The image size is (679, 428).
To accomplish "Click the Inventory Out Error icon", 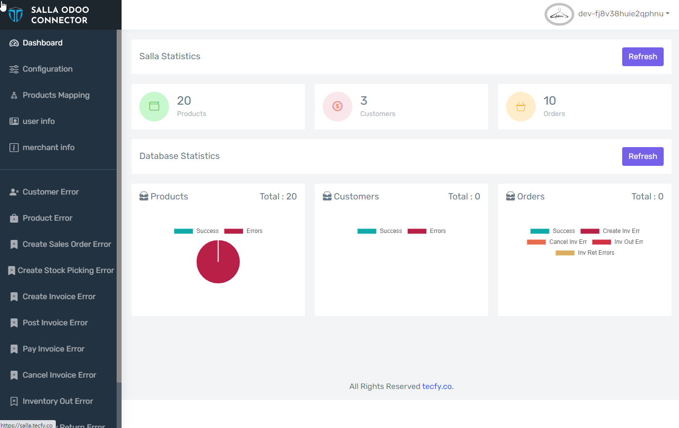I will click(x=14, y=401).
